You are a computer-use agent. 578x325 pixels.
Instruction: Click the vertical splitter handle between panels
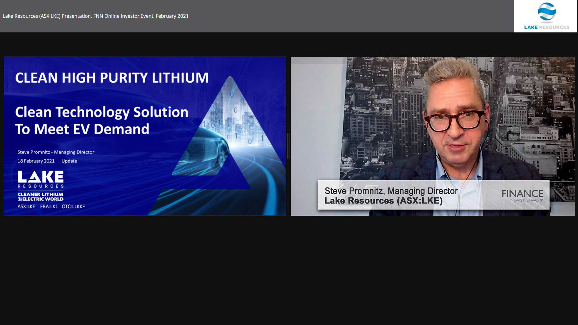[x=288, y=146]
